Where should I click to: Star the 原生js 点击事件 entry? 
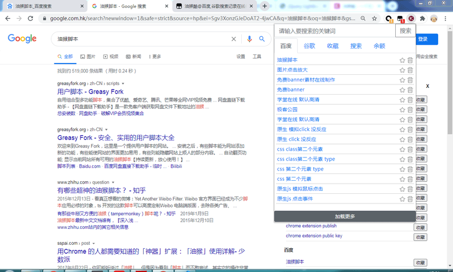coord(402,199)
